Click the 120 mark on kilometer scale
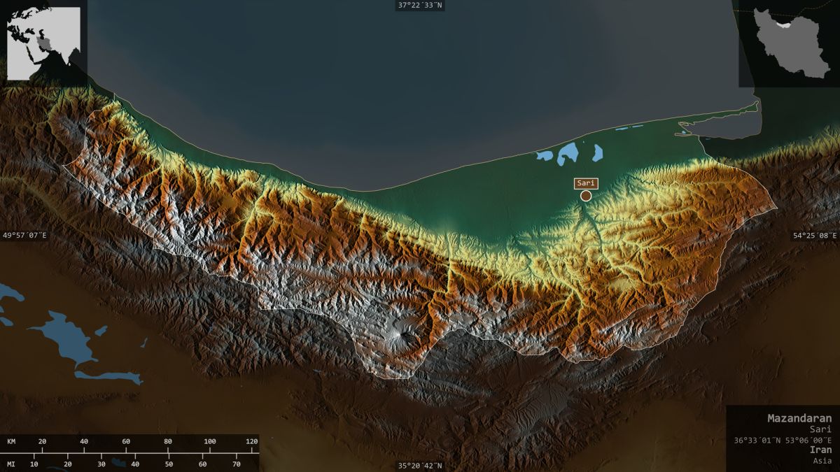The image size is (840, 472). [251, 442]
